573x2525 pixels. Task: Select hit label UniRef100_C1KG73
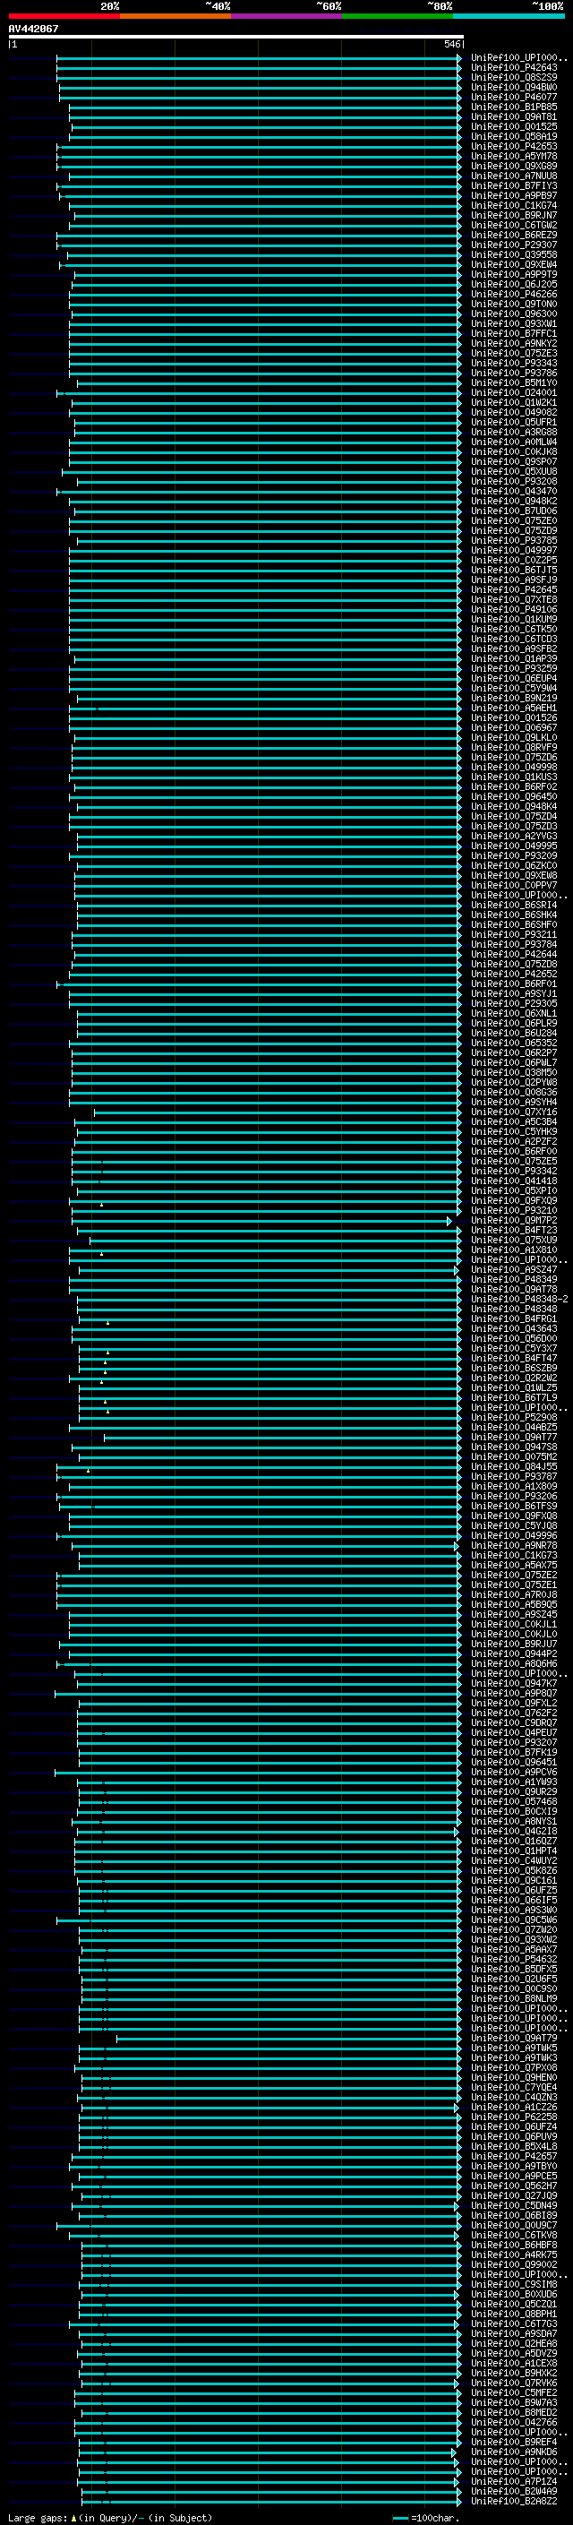(x=514, y=1555)
